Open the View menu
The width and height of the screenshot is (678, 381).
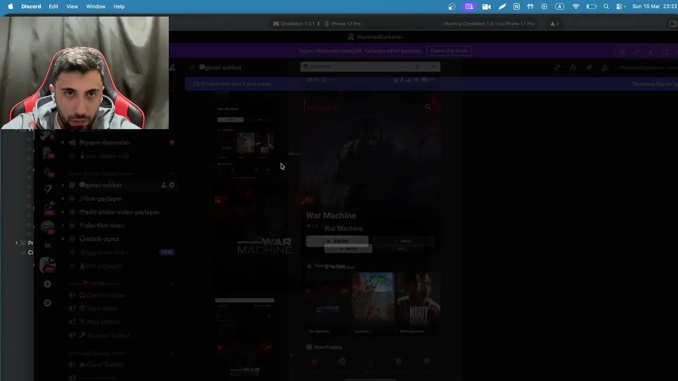[72, 6]
